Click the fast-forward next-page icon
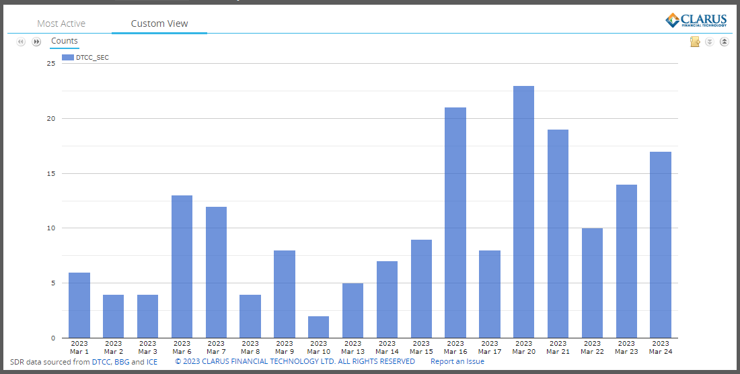This screenshot has width=740, height=374. [x=36, y=42]
